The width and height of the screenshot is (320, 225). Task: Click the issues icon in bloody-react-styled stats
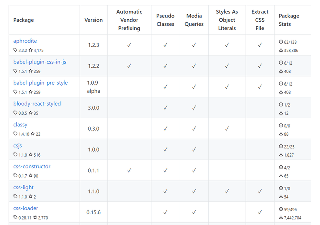pos(281,105)
